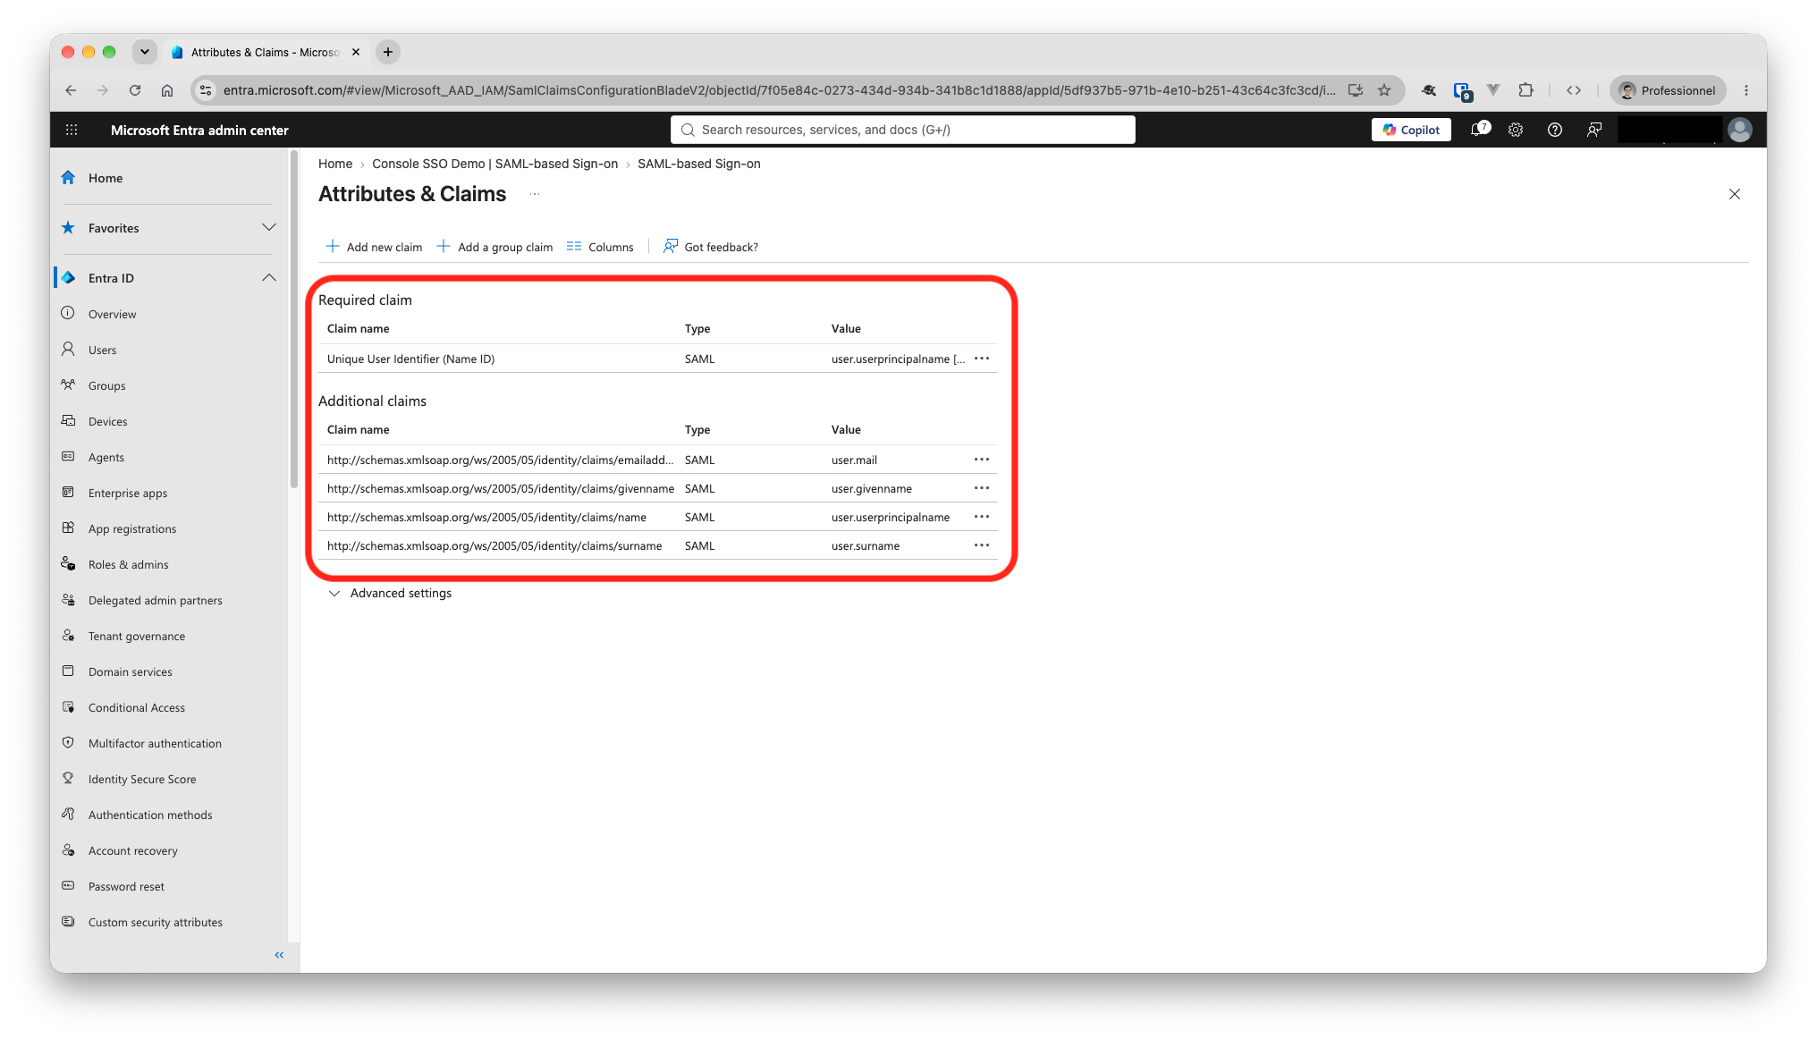Open Devices in the sidebar
Image resolution: width=1817 pixels, height=1039 pixels.
click(107, 421)
